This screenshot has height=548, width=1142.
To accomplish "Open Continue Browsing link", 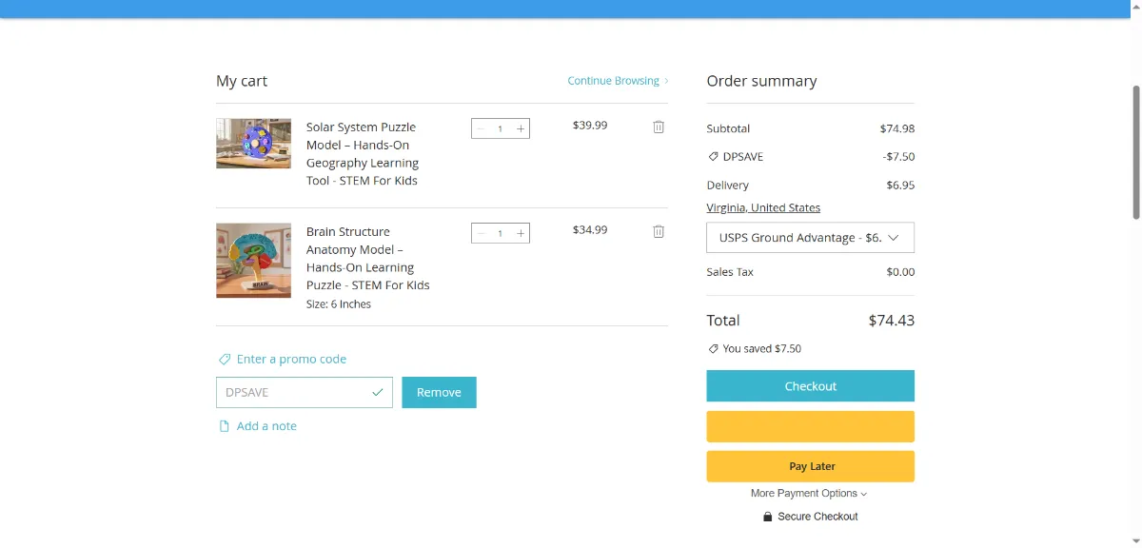I will (619, 81).
